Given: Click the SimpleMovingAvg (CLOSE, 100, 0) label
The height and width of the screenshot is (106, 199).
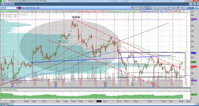Looking at the screenshot, I should point(121,11).
